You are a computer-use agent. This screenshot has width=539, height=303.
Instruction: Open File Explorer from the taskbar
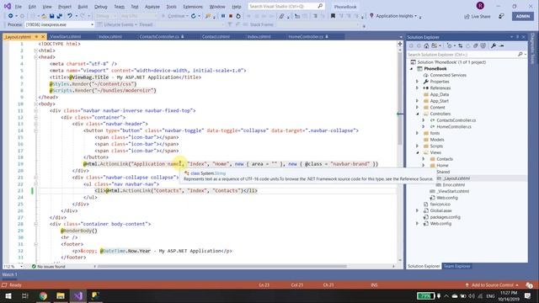point(61,295)
